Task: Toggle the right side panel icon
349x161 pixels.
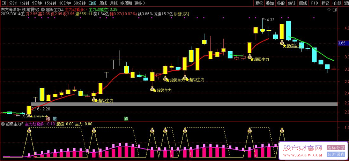Action: (x=334, y=10)
